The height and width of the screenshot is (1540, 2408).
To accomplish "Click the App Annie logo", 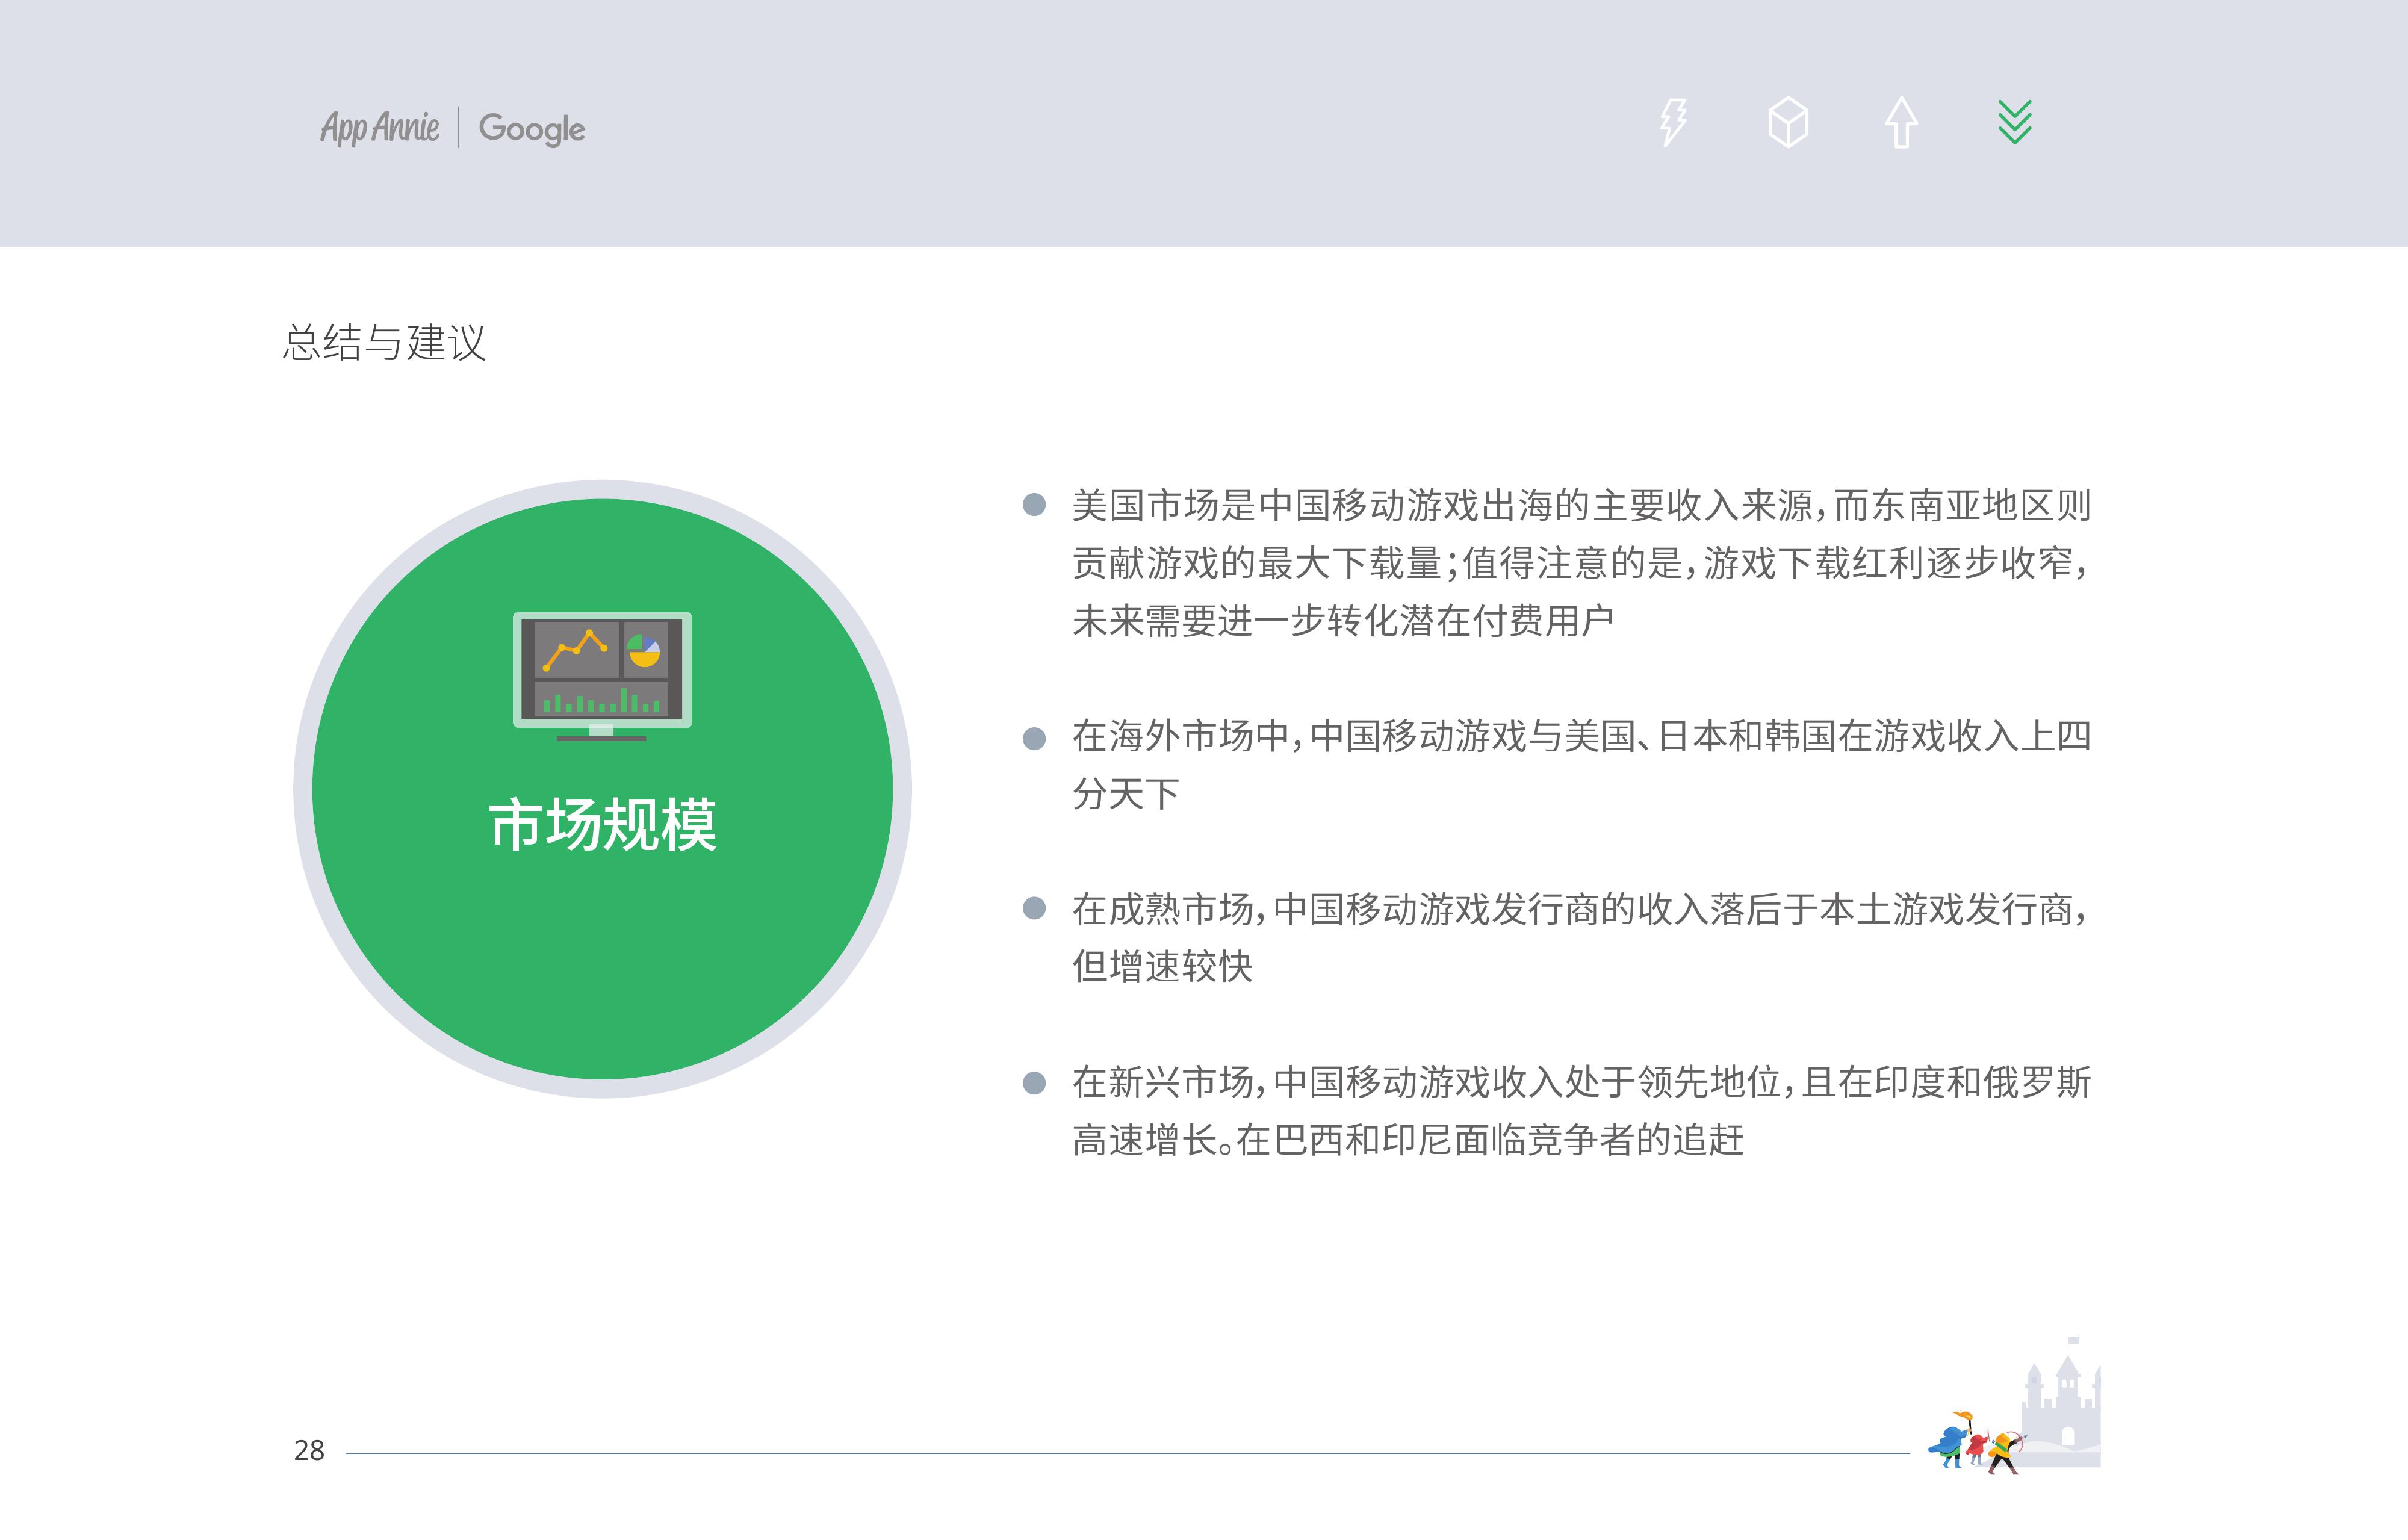I will pyautogui.click(x=380, y=128).
